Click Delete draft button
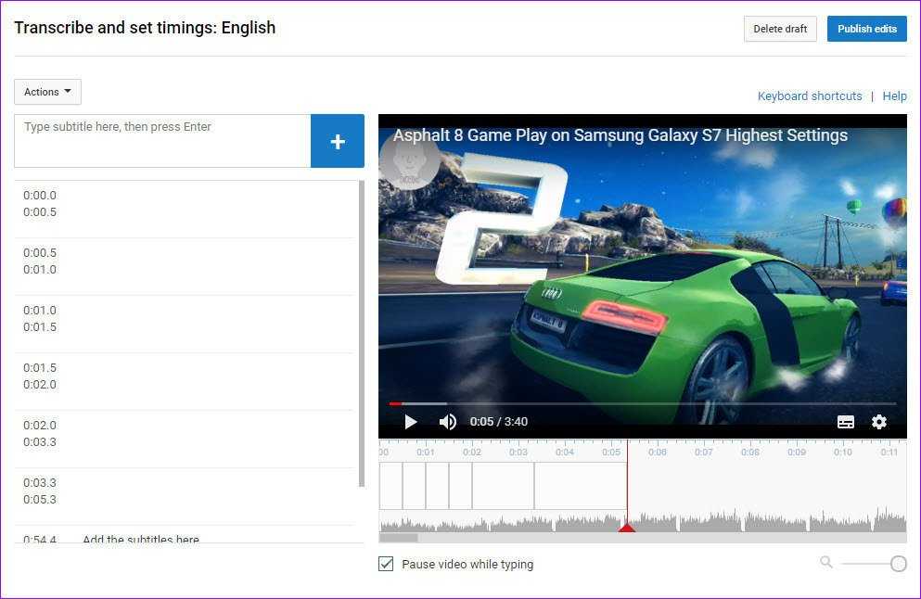The width and height of the screenshot is (921, 599). (x=779, y=29)
